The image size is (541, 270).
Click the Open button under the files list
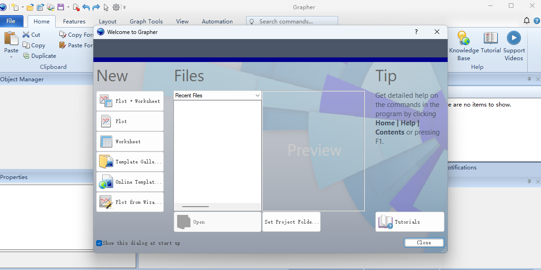pyautogui.click(x=217, y=222)
